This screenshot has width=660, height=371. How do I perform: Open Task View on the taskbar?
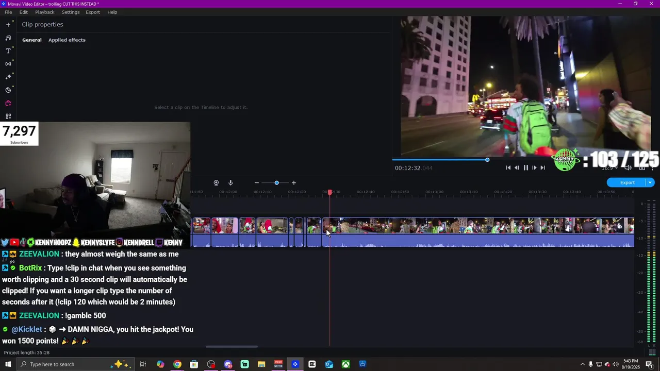pos(143,364)
